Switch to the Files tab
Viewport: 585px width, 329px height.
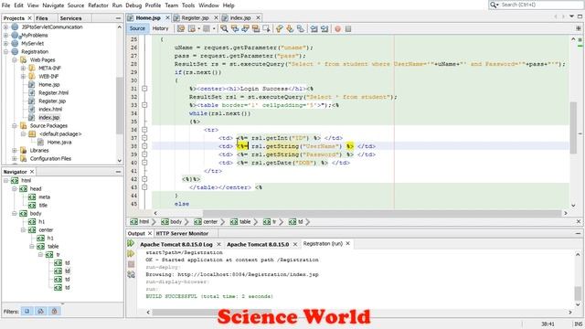(42, 18)
